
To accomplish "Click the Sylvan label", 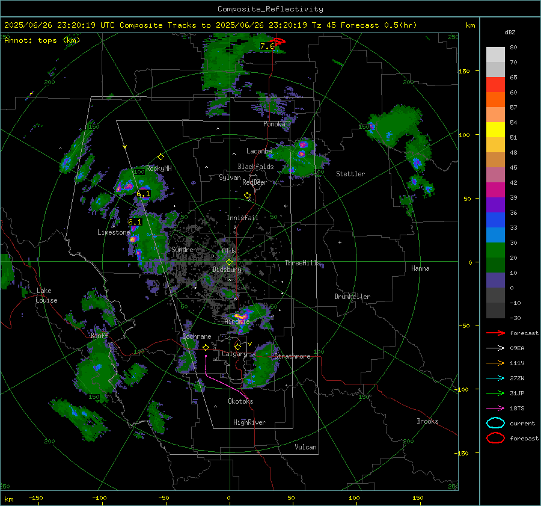I will coord(230,177).
